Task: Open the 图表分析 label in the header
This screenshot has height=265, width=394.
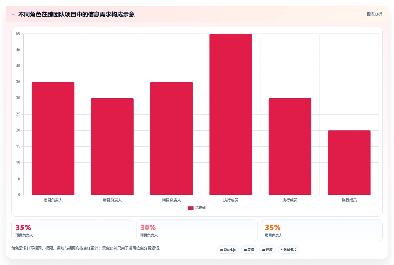Action: [374, 14]
